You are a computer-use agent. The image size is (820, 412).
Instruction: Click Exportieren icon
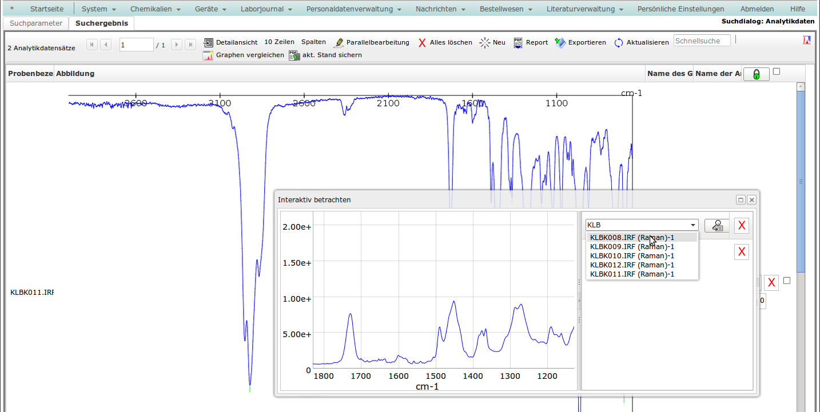coord(560,42)
